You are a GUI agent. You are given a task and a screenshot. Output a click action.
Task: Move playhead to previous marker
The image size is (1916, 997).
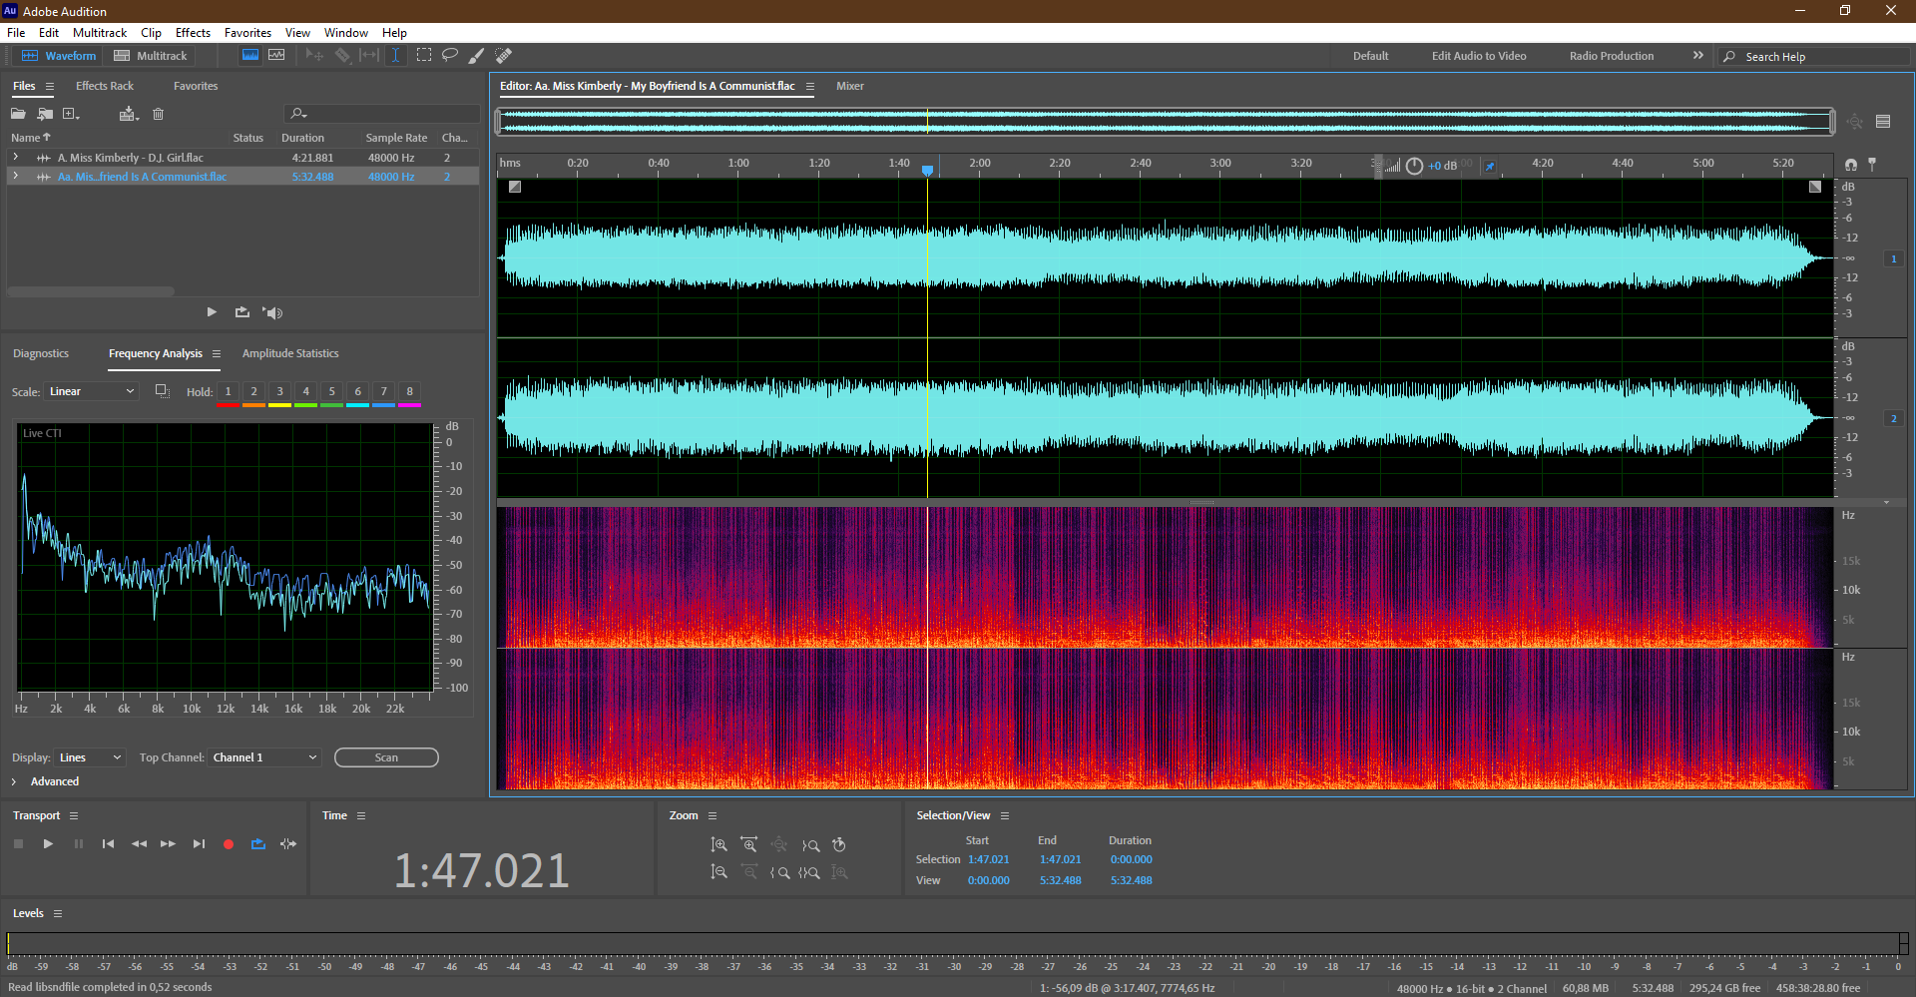[x=108, y=844]
